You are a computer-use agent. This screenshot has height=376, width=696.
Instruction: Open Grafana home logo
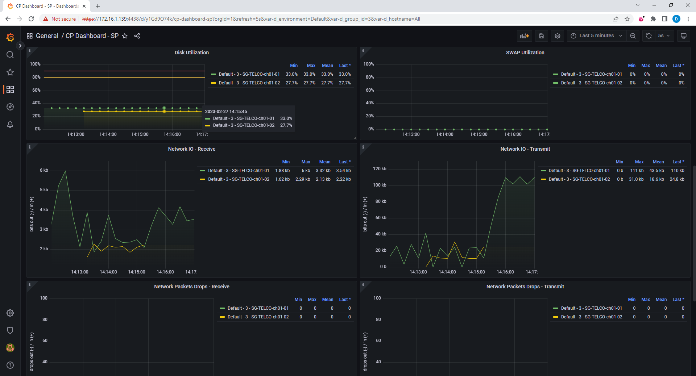pos(10,37)
